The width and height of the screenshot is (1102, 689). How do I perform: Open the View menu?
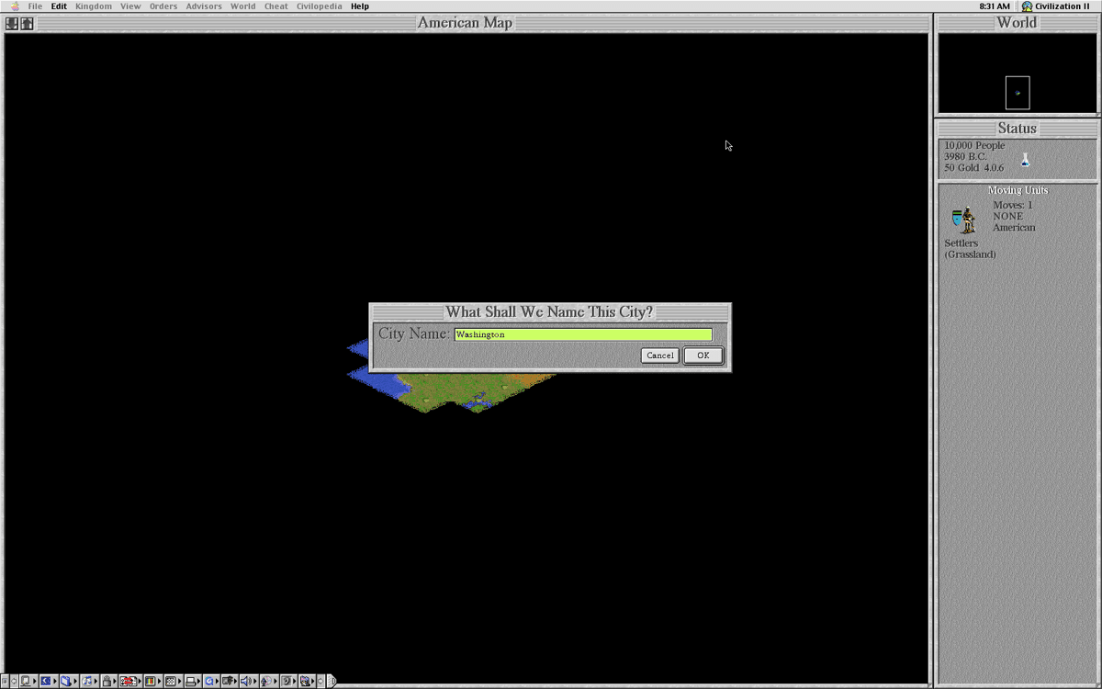click(131, 6)
